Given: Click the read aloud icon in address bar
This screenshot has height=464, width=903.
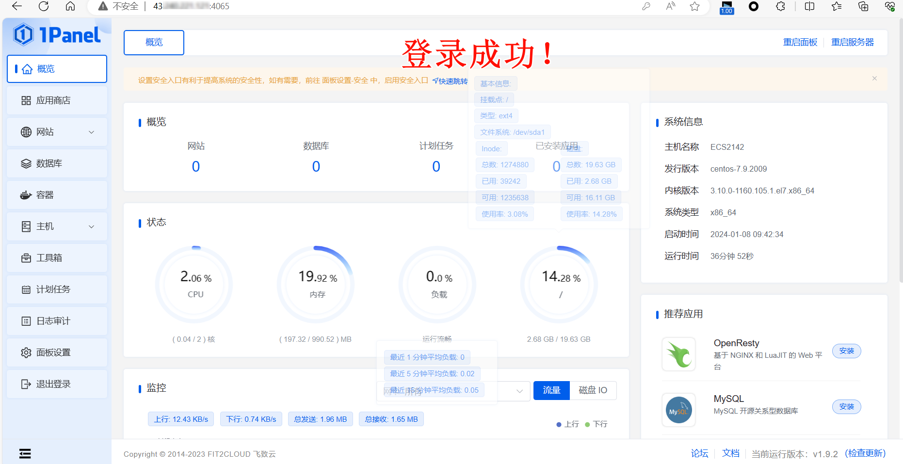Looking at the screenshot, I should (671, 6).
